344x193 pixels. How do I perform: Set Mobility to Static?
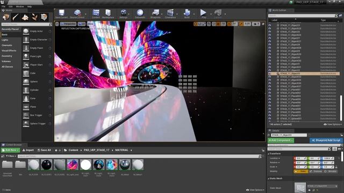click(301, 172)
